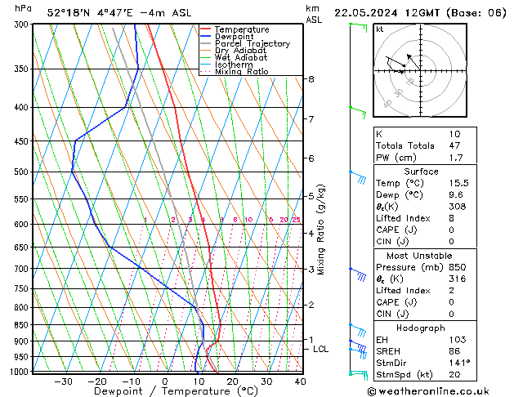
Task: Click the 700 hPa pressure axis label
Action: pyautogui.click(x=21, y=269)
